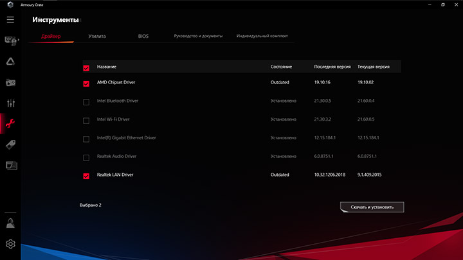Click the Последняя версия column header
Image resolution: width=463 pixels, height=260 pixels.
(332, 67)
